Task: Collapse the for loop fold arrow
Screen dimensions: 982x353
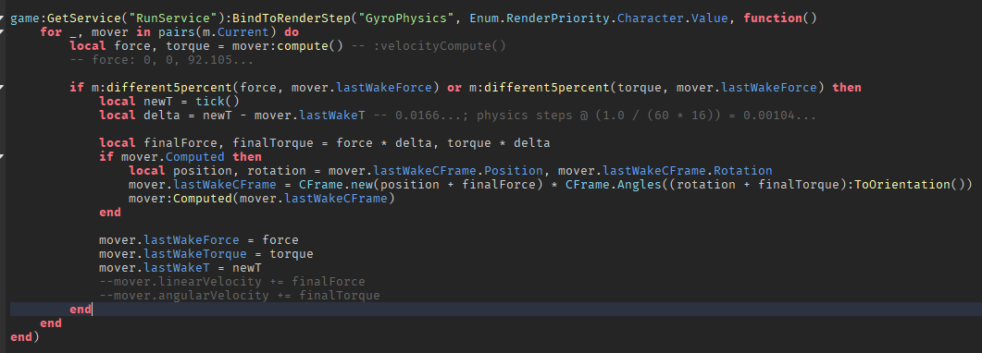Action: (3, 31)
